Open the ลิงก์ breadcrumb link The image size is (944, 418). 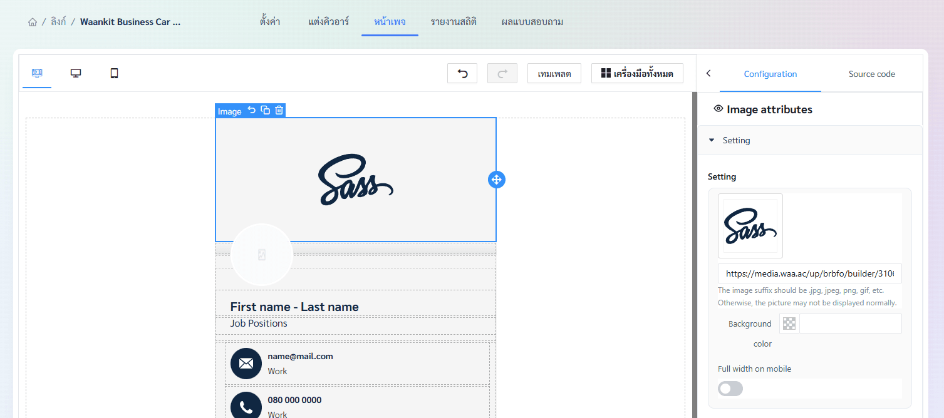[x=58, y=22]
